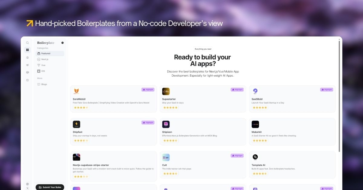363x190 pixels.
Task: Click the Shipfast lightning logo icon
Action: point(77,124)
